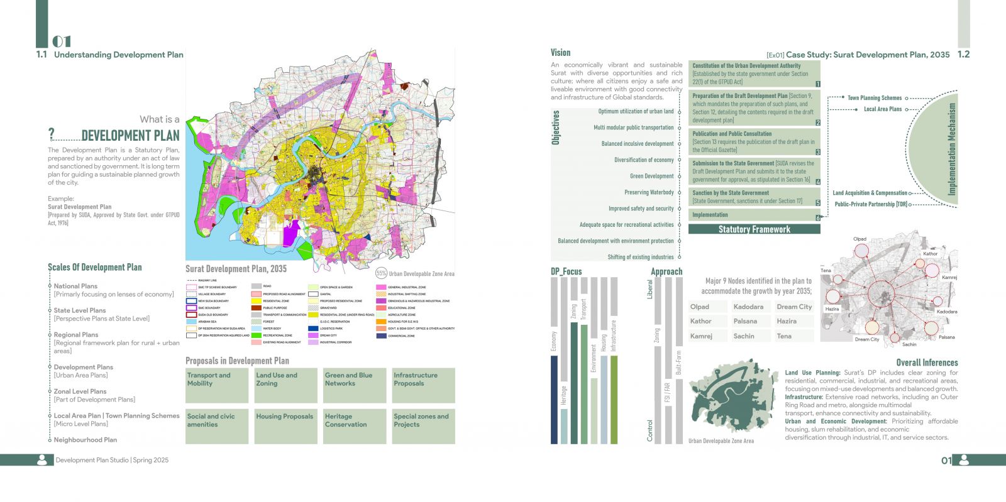Viewport: 1006px width, 502px height.
Task: Click the Dream City node circle
Action: (871, 327)
